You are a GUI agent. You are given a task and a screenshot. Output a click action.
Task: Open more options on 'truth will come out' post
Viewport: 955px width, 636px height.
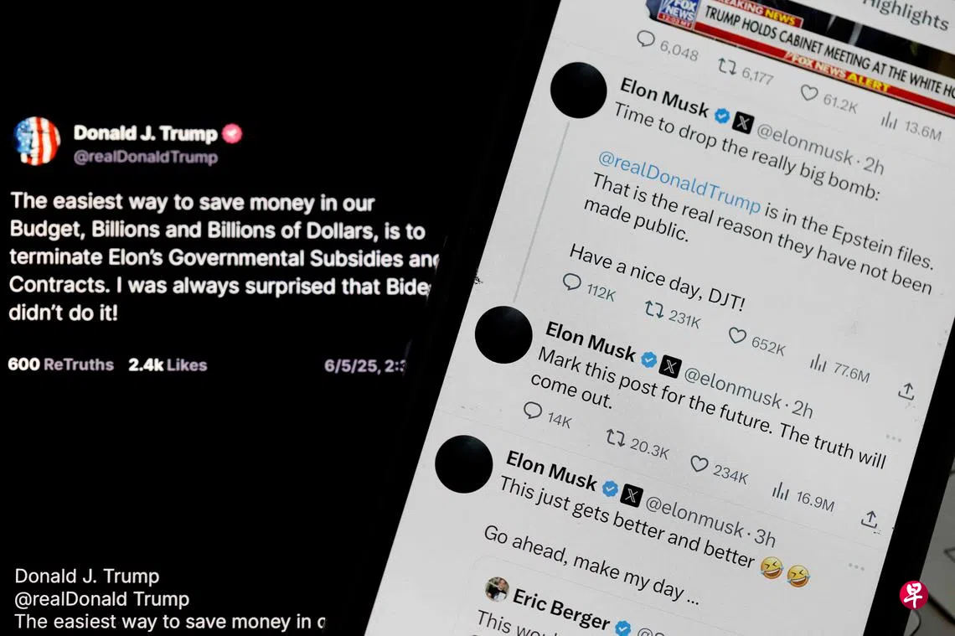[894, 438]
